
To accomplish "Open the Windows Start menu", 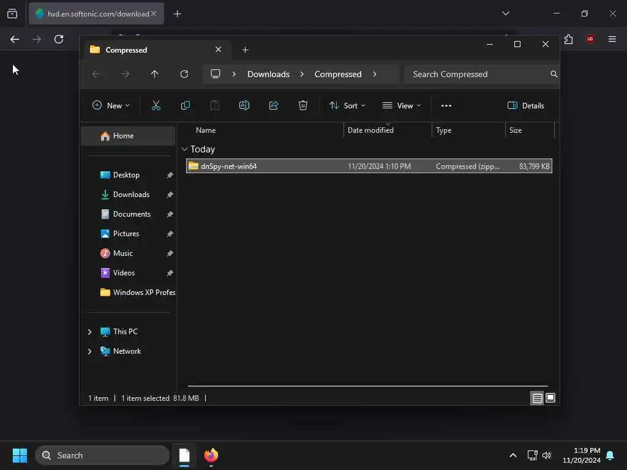I will point(20,455).
